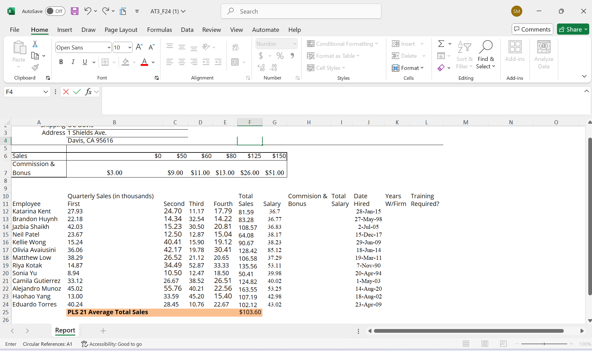
Task: Click the Share button
Action: pyautogui.click(x=573, y=29)
